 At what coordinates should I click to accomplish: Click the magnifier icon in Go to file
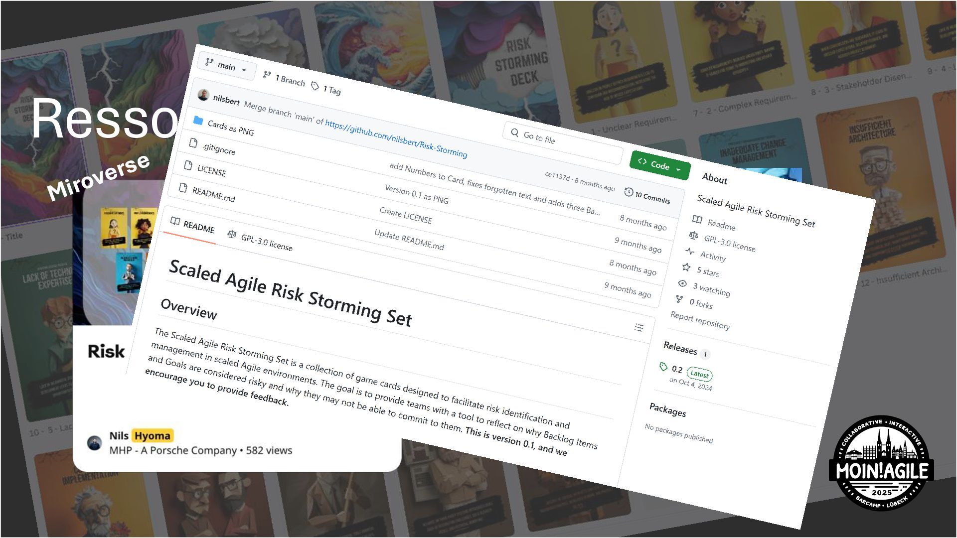pyautogui.click(x=514, y=132)
